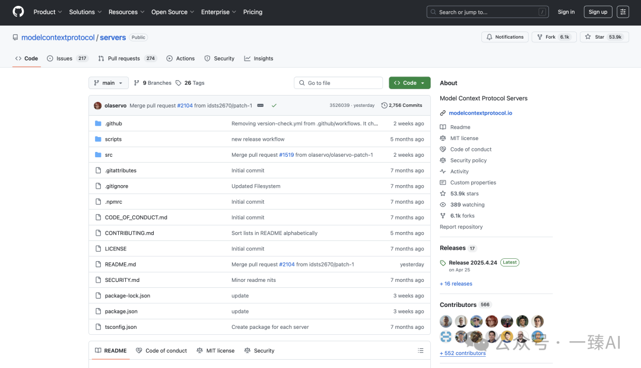The height and width of the screenshot is (368, 641).
Task: Open the + 16 releases link
Action: click(x=456, y=283)
